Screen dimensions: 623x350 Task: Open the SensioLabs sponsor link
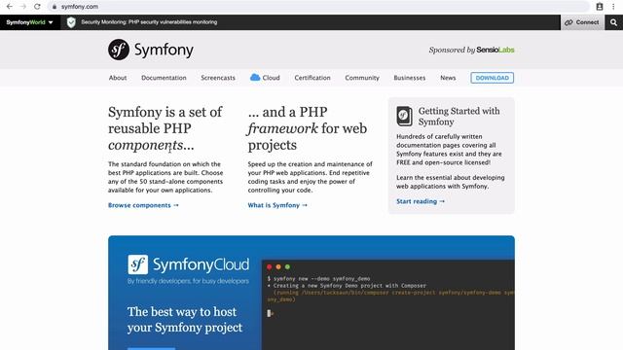(495, 50)
